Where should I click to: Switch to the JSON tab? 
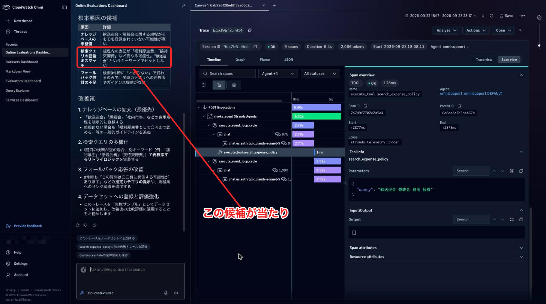tap(289, 60)
